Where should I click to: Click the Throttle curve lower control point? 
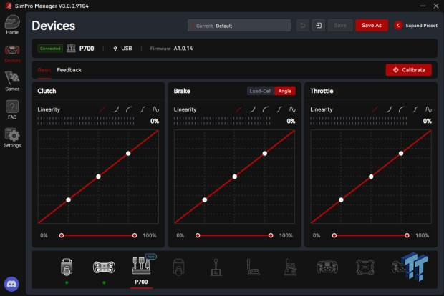point(341,200)
